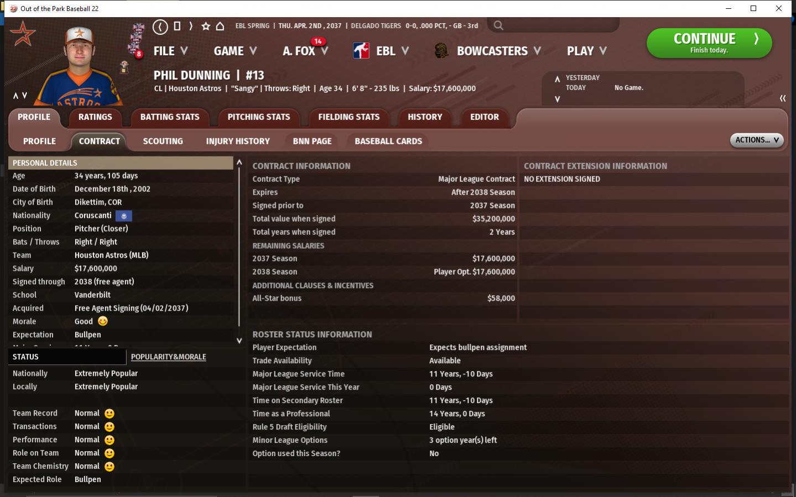Bookmark this page with the star icon
Screen dimensions: 796x497
tap(206, 26)
